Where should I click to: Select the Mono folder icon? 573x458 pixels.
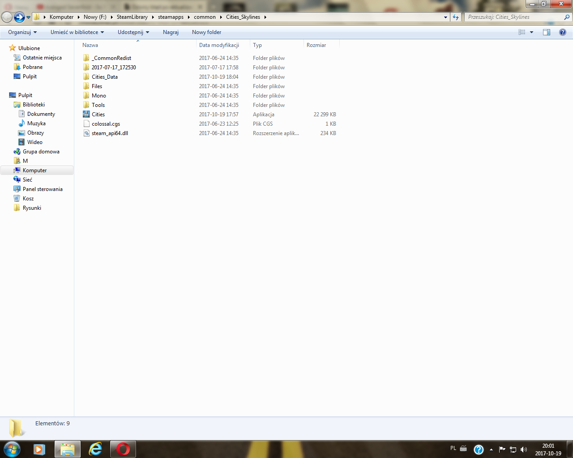pos(86,96)
